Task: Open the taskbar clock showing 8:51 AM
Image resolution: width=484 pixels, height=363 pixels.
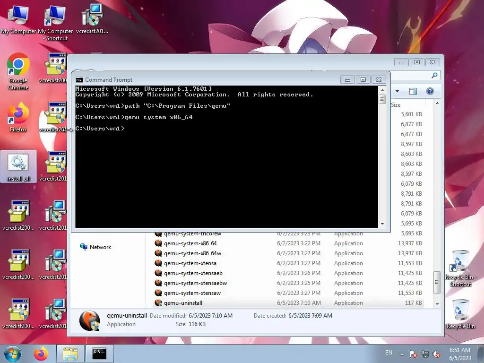Action: coord(460,354)
